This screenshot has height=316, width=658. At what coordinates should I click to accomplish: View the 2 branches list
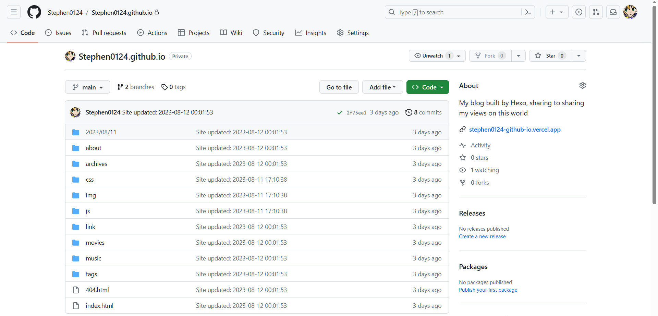tap(136, 87)
